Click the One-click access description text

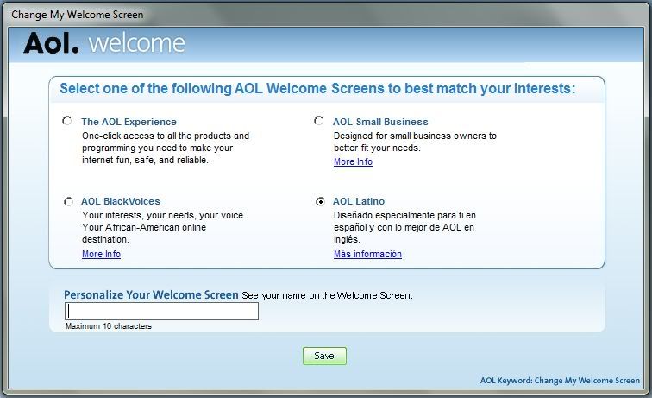tap(166, 148)
